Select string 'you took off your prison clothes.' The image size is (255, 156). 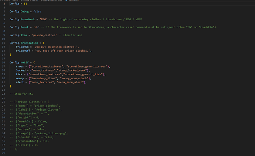tap(62, 51)
